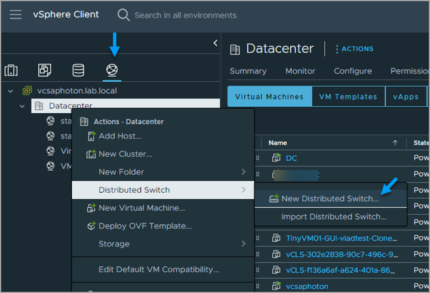Click the VM icon beside vCLS-302e2838
Image resolution: width=430 pixels, height=293 pixels.
(x=276, y=254)
